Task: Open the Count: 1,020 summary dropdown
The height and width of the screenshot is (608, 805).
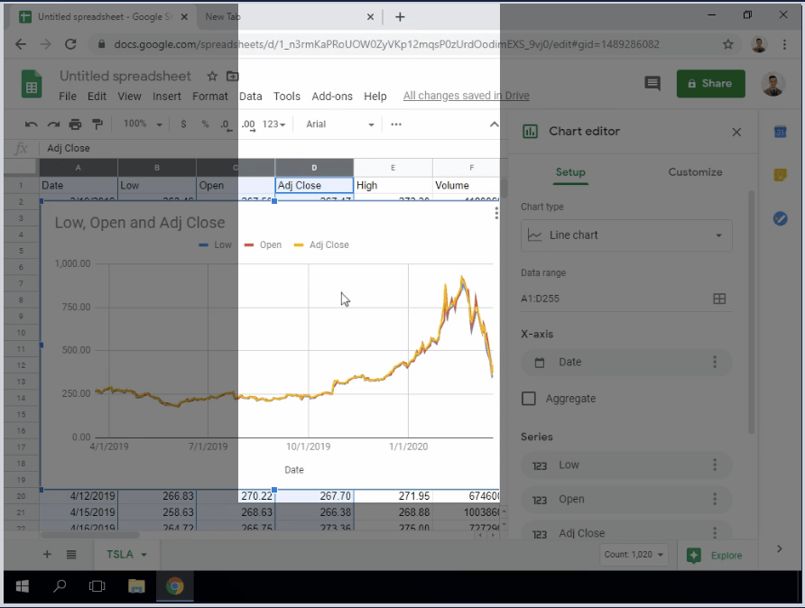Action: pyautogui.click(x=634, y=555)
